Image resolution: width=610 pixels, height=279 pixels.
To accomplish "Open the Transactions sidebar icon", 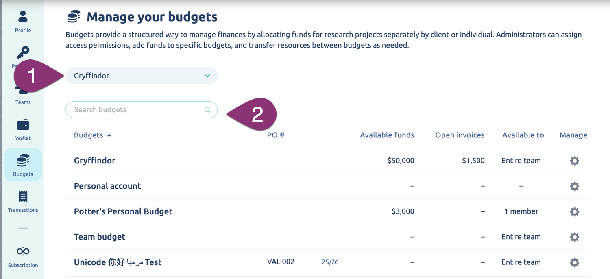I will point(23,197).
